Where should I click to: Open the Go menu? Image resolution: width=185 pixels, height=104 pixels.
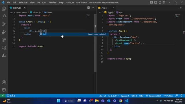tap(38, 3)
